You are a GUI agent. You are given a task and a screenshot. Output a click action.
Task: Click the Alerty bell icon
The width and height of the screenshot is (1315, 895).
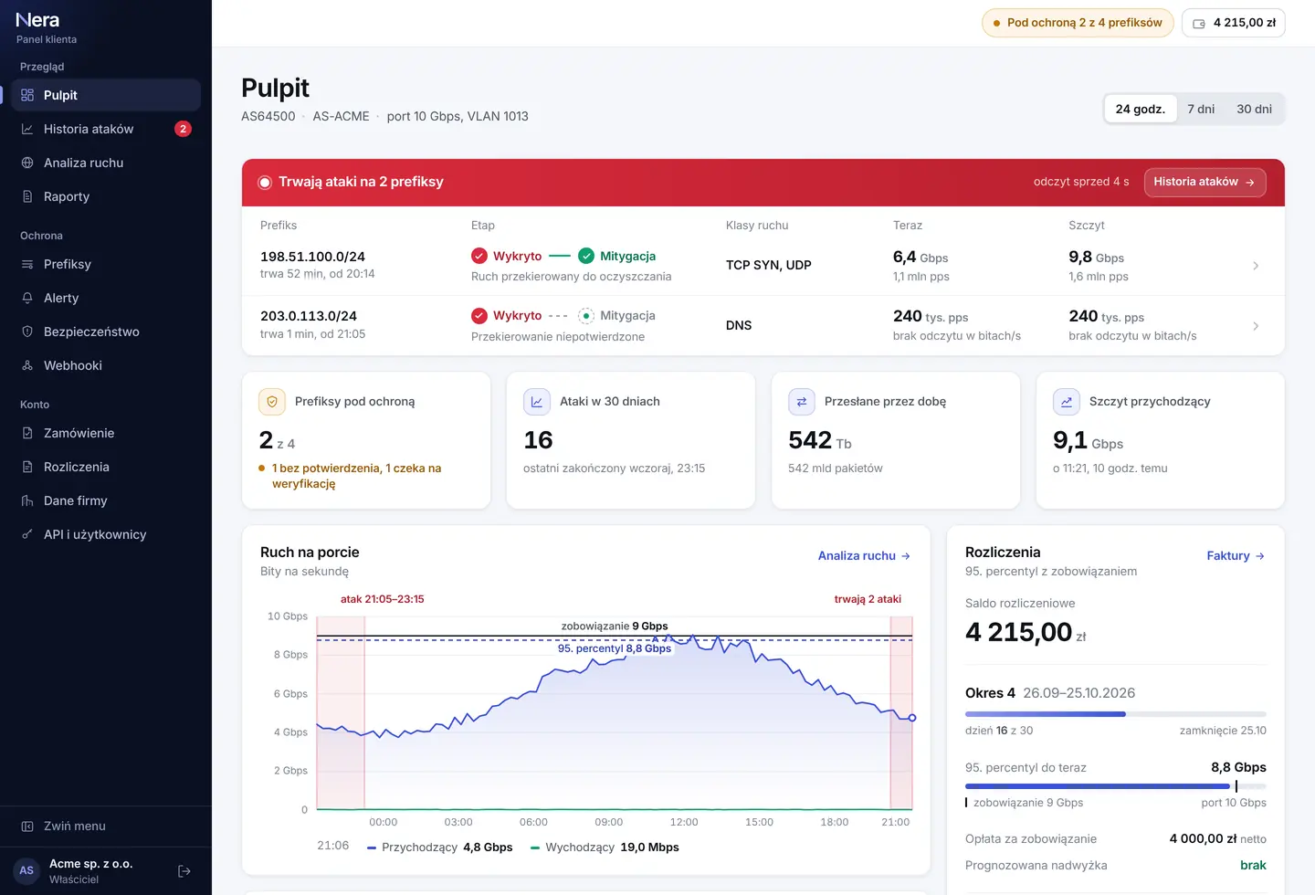click(27, 298)
